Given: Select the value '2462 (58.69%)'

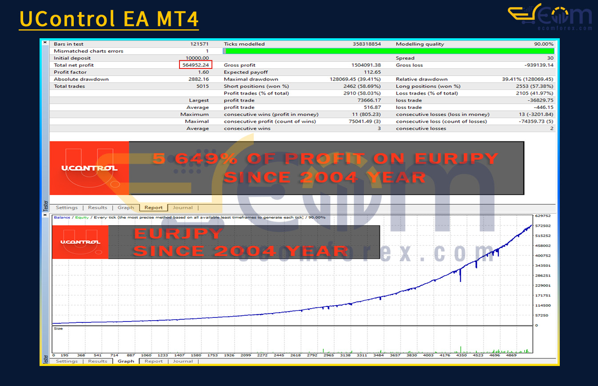Looking at the screenshot, I should [x=363, y=86].
